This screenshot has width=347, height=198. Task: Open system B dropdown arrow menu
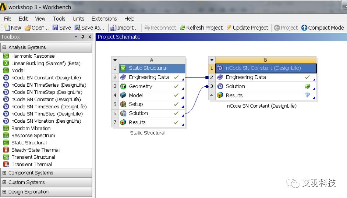(x=212, y=60)
